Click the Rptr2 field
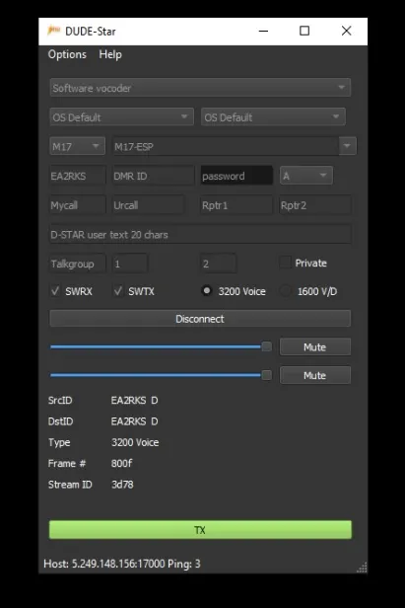Screen dimensions: 405x608 pyautogui.click(x=315, y=205)
